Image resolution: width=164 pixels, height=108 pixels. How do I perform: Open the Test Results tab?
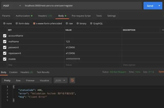pyautogui.click(x=43, y=72)
